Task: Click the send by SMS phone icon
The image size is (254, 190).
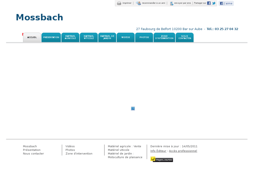Action: pos(172,3)
